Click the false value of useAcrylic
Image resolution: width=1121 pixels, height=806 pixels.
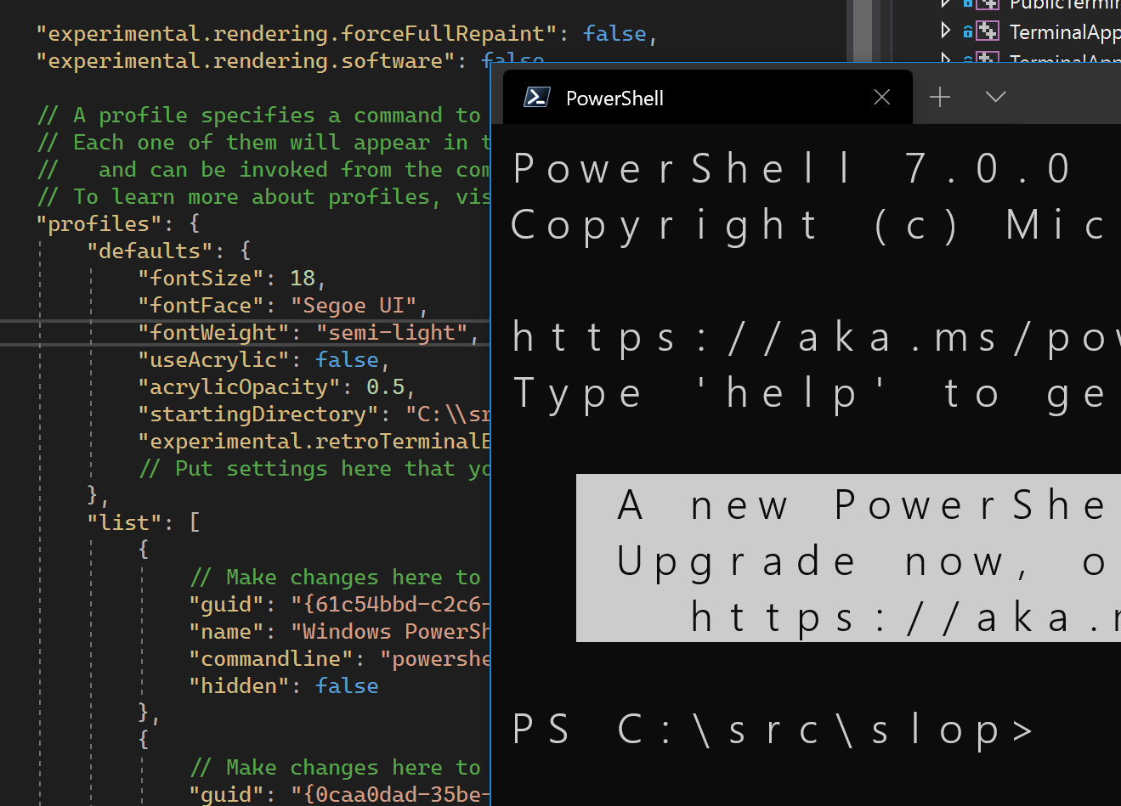click(347, 360)
